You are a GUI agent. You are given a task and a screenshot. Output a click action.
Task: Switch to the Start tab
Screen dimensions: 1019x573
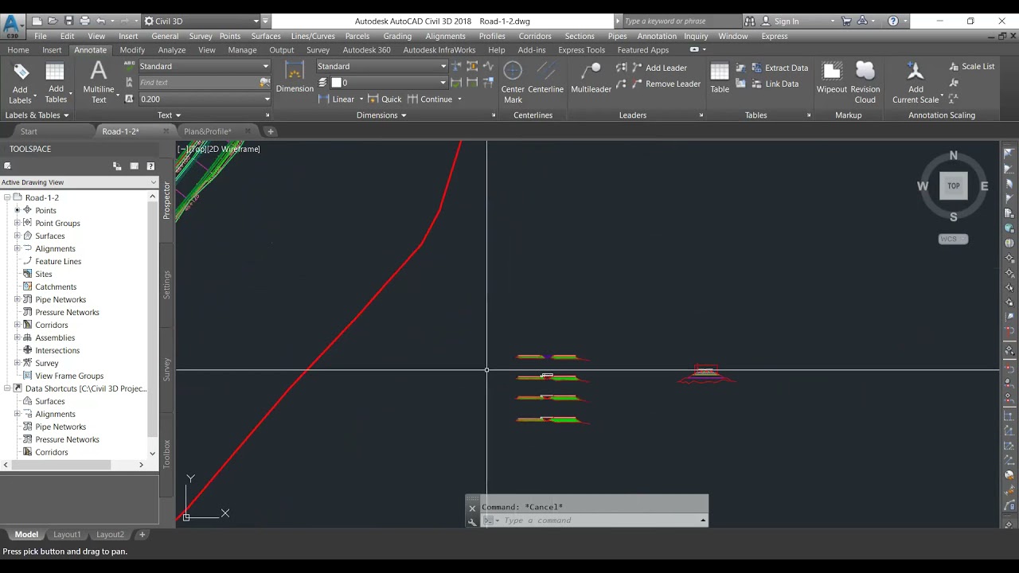point(29,131)
